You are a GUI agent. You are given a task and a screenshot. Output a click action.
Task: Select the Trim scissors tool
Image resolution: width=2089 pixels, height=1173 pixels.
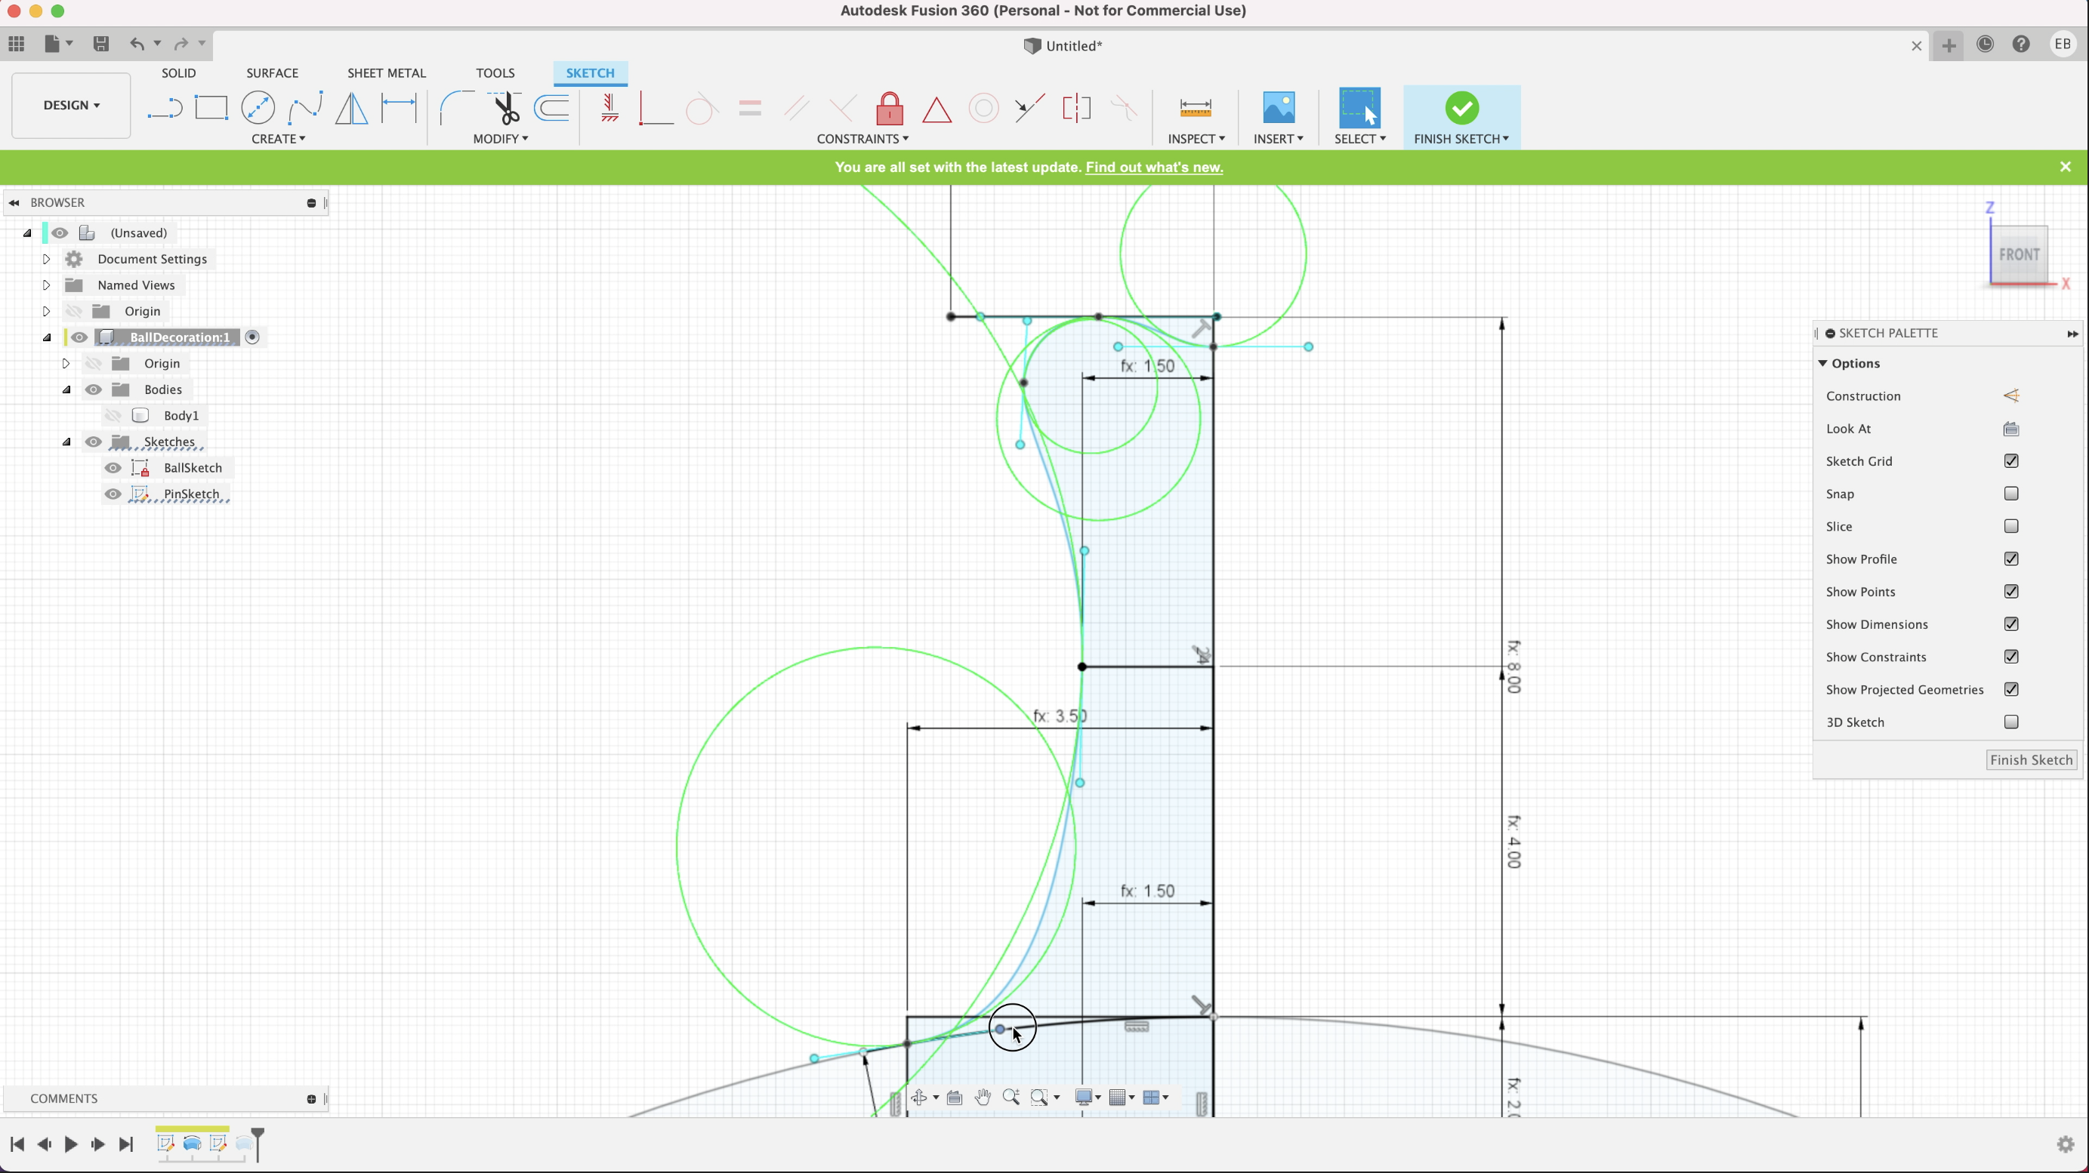(506, 108)
